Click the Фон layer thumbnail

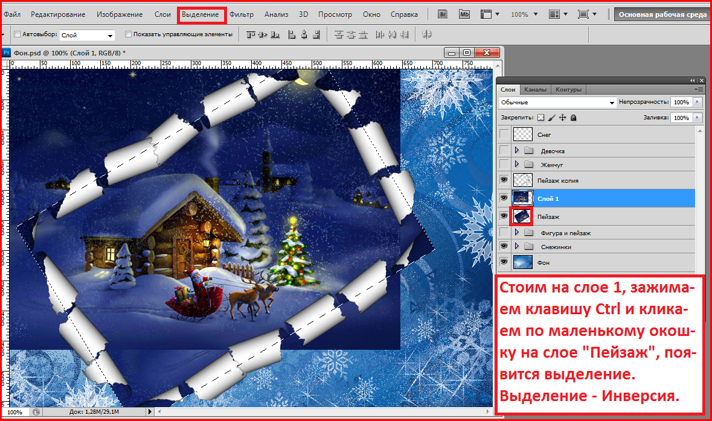tap(522, 262)
